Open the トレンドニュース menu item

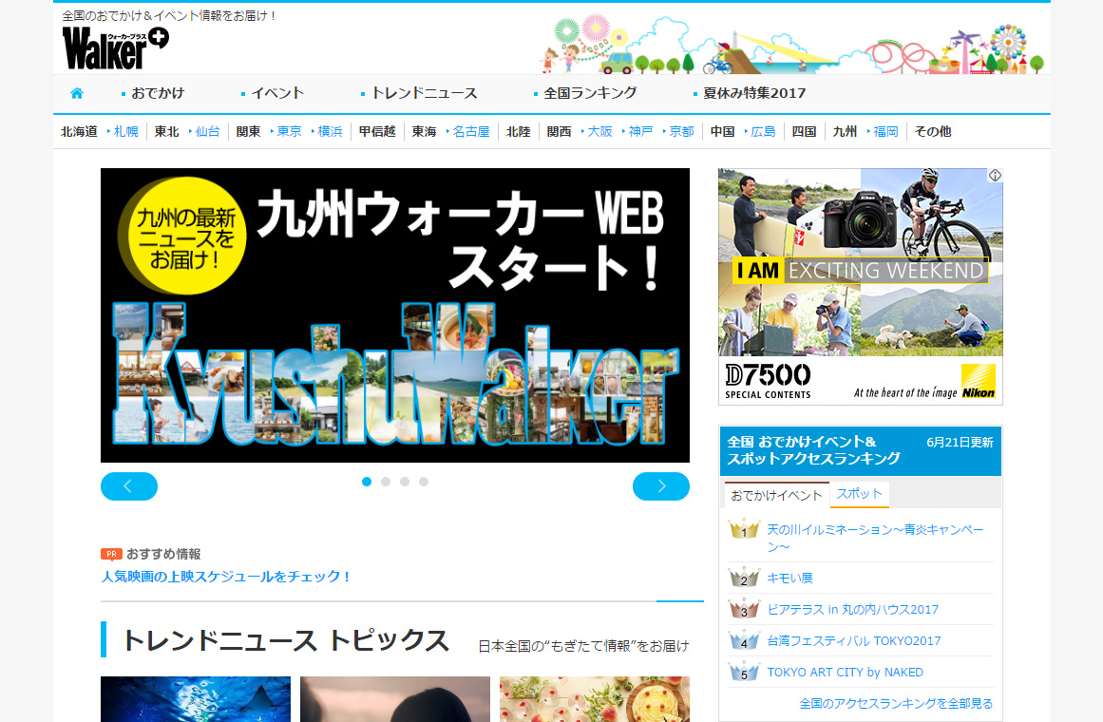coord(424,93)
